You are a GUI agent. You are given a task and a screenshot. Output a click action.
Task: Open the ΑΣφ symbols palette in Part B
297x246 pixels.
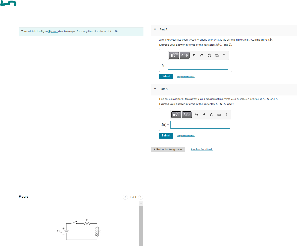tap(186, 114)
